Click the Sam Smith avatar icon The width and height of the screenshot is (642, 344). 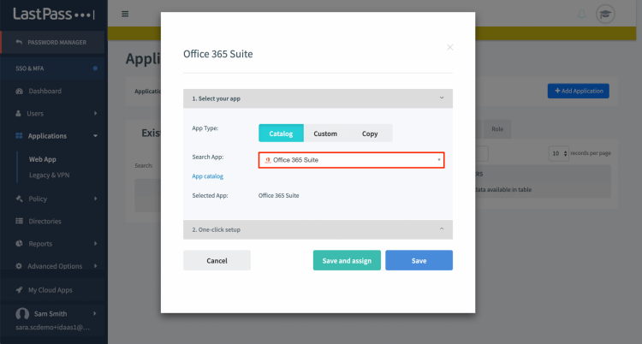click(x=22, y=314)
